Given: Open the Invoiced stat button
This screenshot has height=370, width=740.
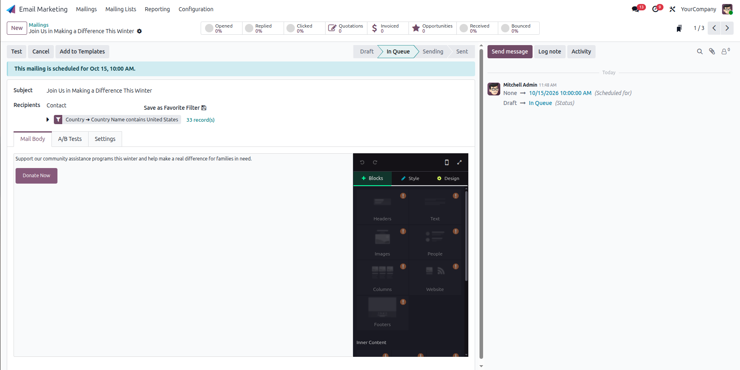Looking at the screenshot, I should pos(388,28).
